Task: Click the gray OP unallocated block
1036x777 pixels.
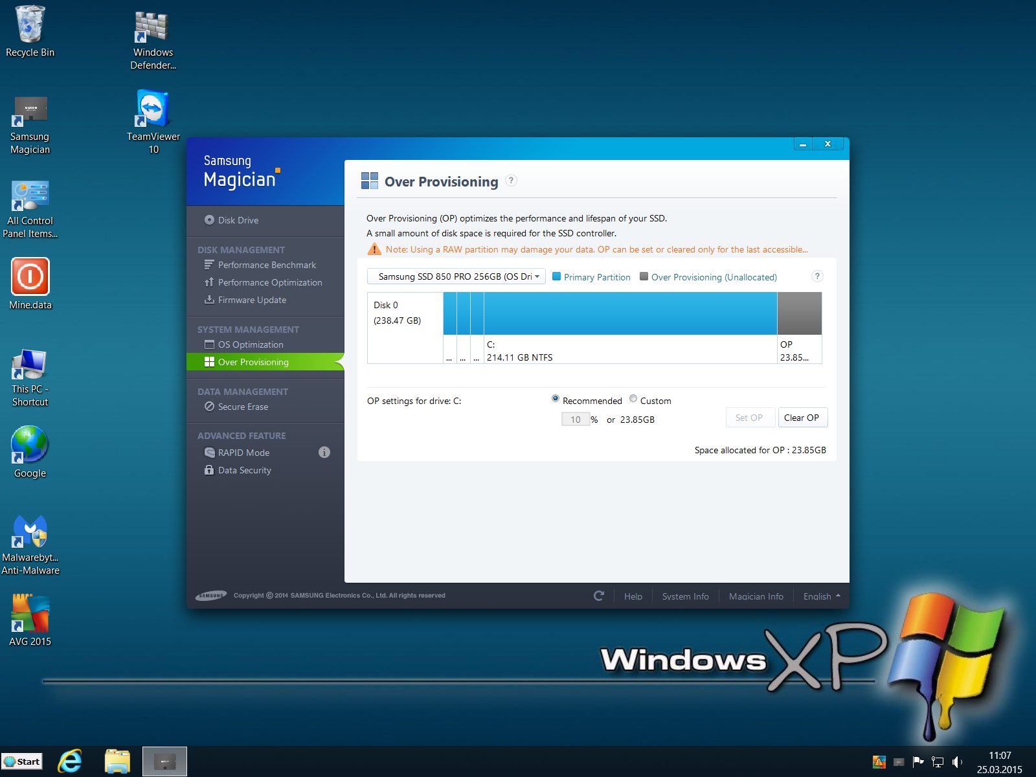Action: coord(800,313)
